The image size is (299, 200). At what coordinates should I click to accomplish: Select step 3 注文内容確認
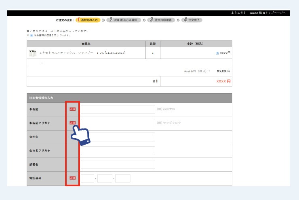[161, 20]
